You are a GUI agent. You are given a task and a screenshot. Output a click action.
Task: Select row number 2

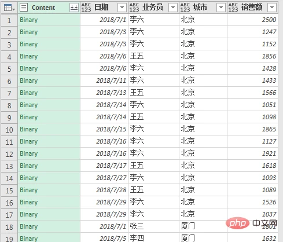click(9, 32)
